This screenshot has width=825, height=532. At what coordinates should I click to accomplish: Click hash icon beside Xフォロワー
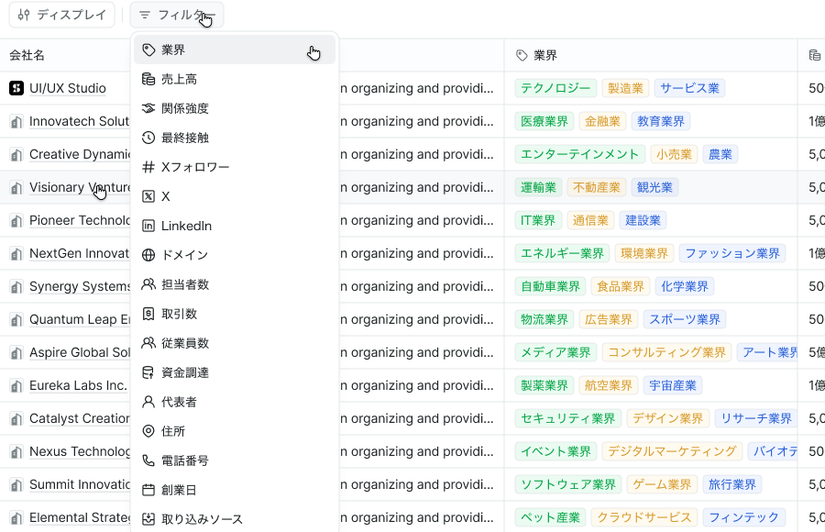[148, 168]
